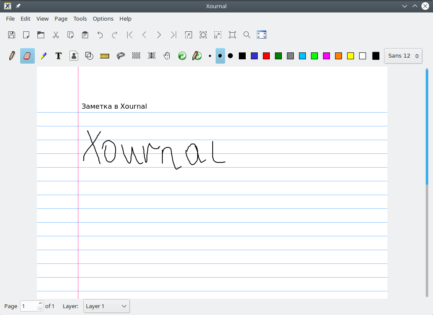
Task: Select the Pencil pen tool
Action: click(12, 56)
